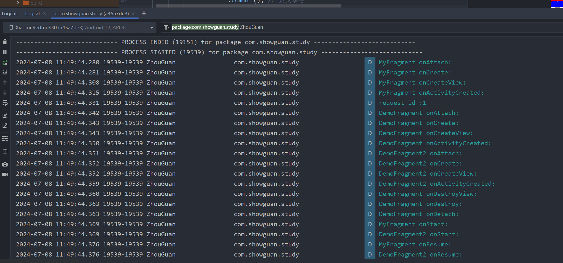Click com.showguan.study on the DemoFragment onDestroy row

pyautogui.click(x=266, y=204)
